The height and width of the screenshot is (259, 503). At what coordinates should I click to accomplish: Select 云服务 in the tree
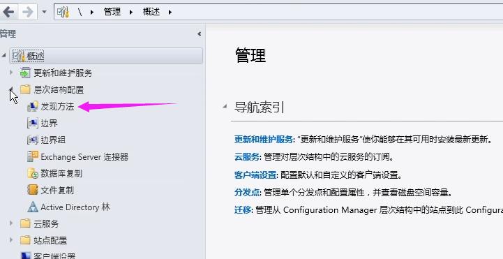46,223
